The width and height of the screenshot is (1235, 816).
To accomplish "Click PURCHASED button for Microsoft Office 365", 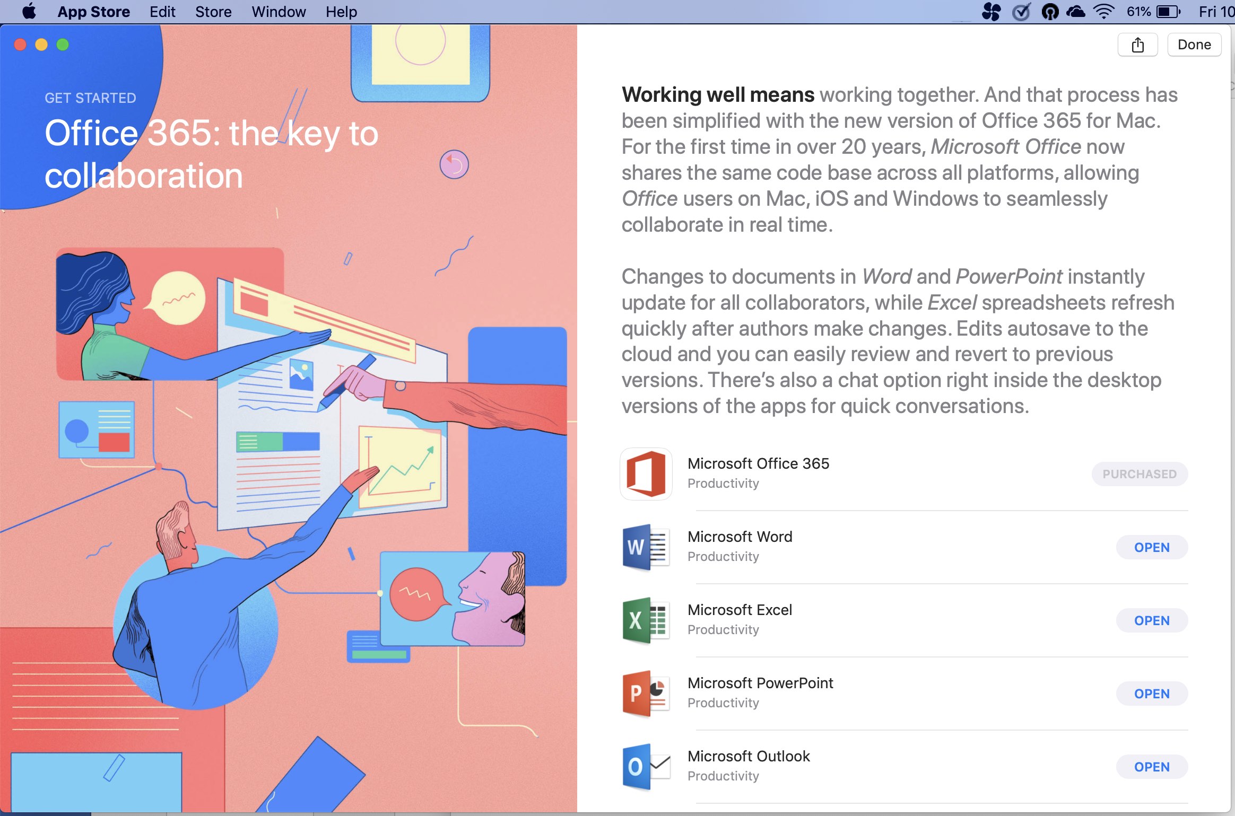I will point(1140,473).
